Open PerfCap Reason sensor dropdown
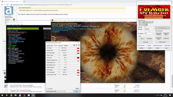 tap(59, 67)
